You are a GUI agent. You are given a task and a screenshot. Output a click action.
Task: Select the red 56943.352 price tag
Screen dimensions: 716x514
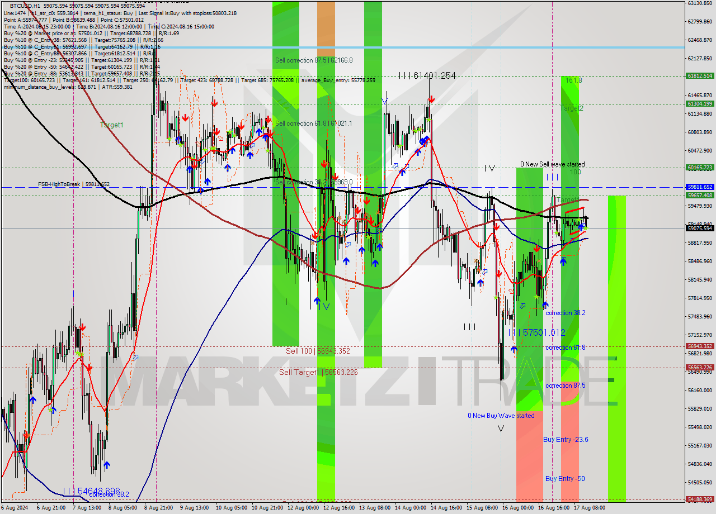click(x=700, y=346)
